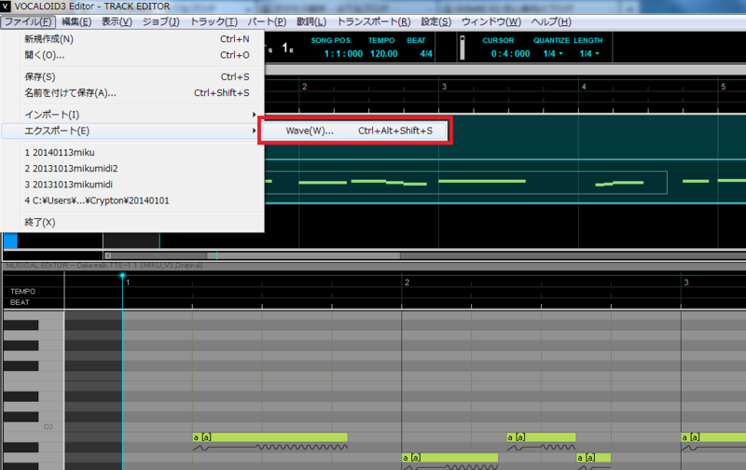
Task: Click the BEAT row label in musical editor
Action: [20, 302]
